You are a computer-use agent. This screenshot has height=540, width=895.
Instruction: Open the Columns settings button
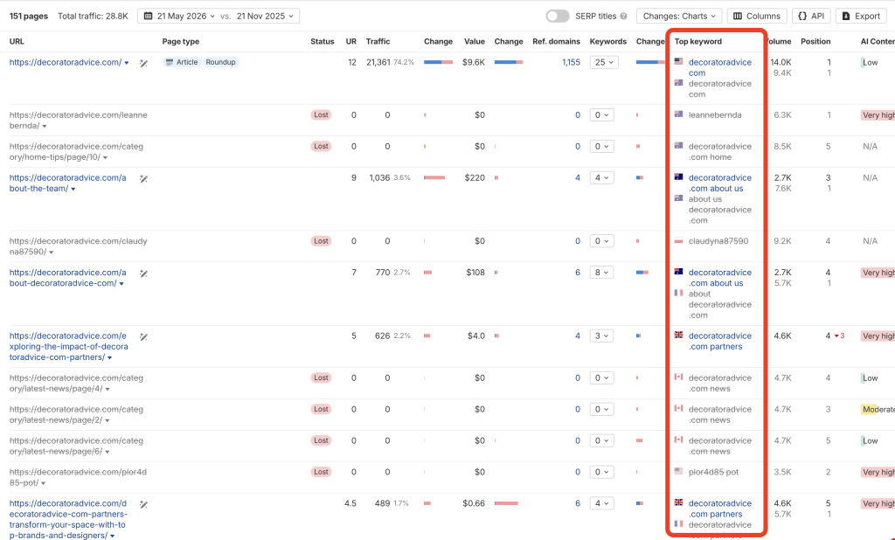click(x=757, y=16)
